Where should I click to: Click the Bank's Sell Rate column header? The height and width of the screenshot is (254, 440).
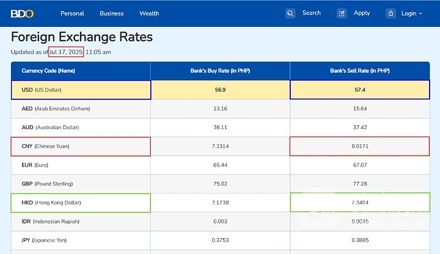pos(360,71)
